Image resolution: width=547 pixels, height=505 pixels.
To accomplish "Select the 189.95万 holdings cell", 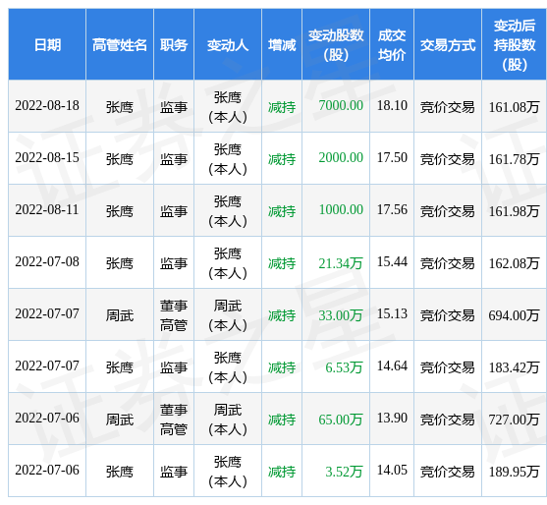I will click(514, 472).
